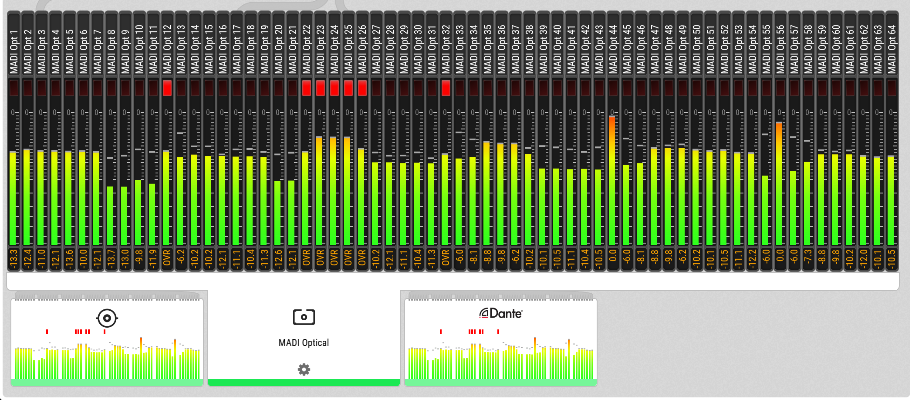Click the MADI Opt 54 peak value -12.2
912x400 pixels.
point(752,259)
